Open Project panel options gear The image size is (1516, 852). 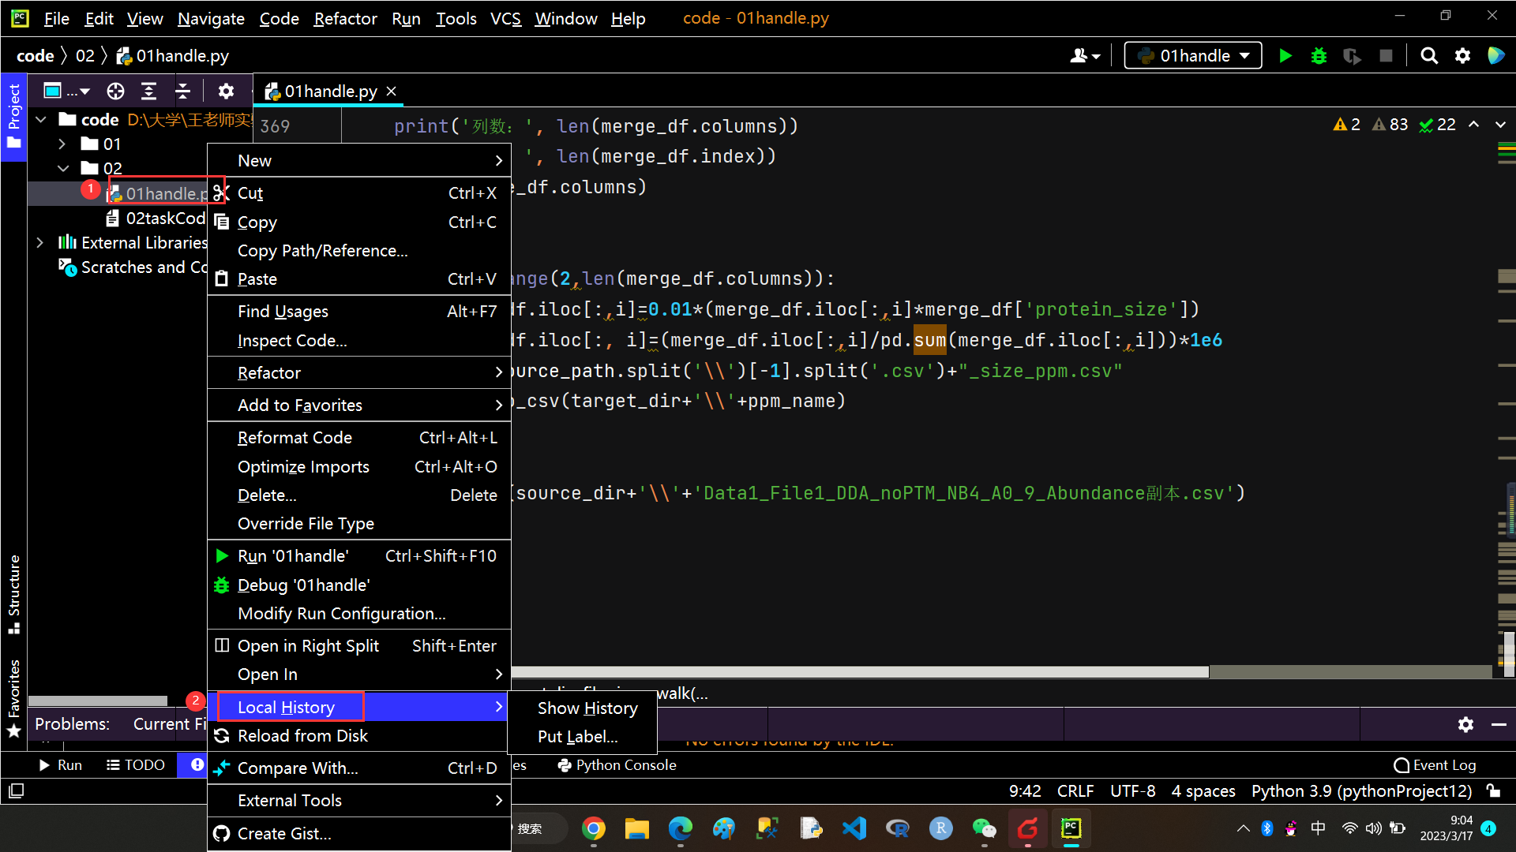coord(226,92)
